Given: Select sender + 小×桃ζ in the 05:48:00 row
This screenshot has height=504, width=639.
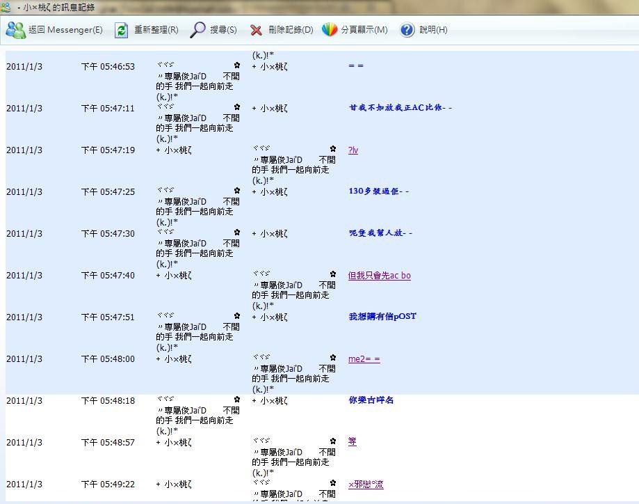Looking at the screenshot, I should point(174,359).
